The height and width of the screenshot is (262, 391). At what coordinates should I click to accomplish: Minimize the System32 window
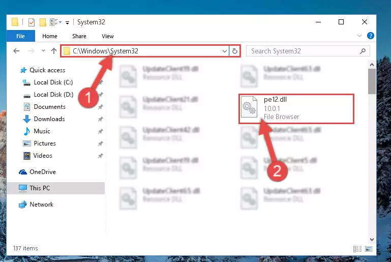[x=318, y=22]
